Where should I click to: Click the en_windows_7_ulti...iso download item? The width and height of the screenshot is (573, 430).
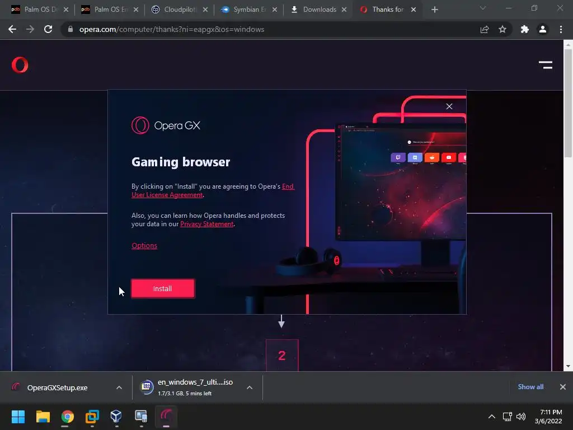pos(186,387)
